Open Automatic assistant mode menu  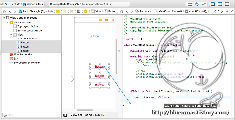pyautogui.click(x=143, y=11)
